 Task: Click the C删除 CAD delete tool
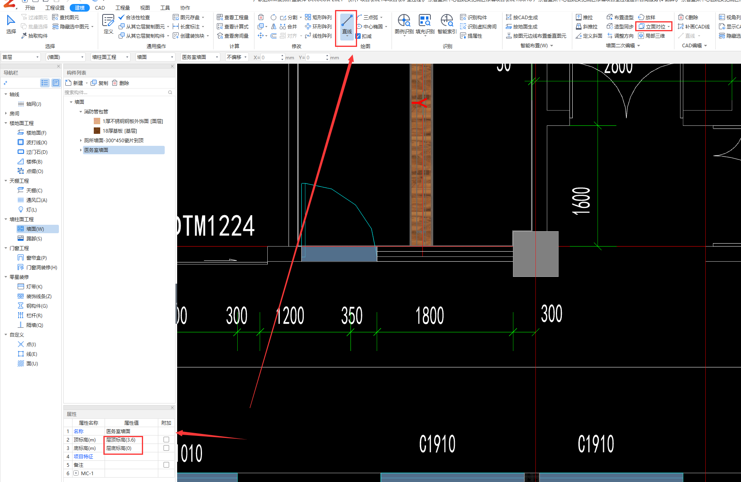688,18
